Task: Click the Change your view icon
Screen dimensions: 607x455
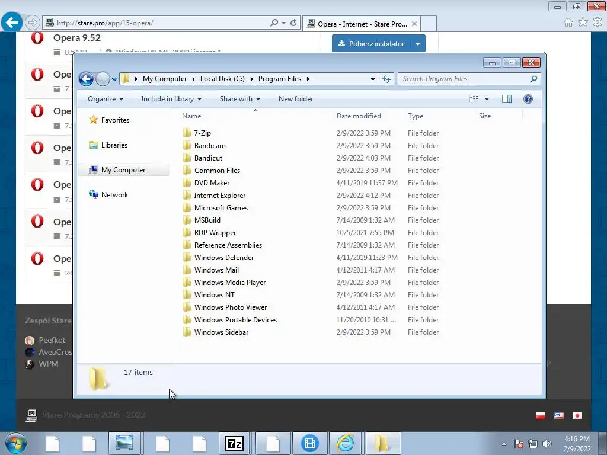Action: tap(474, 99)
